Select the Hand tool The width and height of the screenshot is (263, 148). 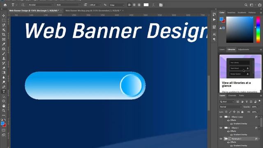point(4,106)
